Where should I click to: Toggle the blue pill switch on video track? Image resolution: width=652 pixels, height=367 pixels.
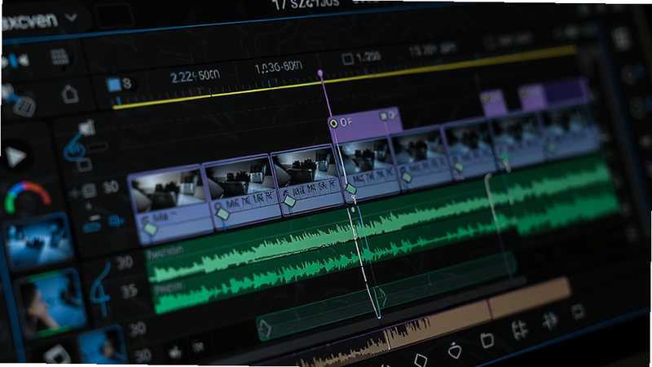click(91, 227)
